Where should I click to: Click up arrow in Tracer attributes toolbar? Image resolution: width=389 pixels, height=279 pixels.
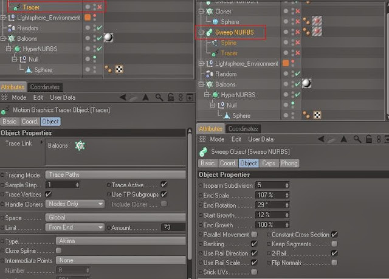point(146,97)
